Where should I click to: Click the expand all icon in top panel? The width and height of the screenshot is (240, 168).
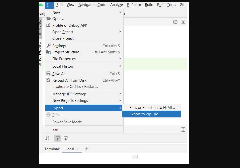183,22
